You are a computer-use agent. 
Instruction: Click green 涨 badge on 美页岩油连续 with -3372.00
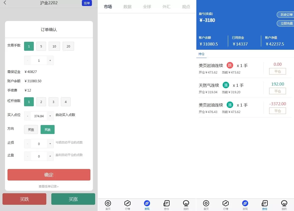[230, 105]
